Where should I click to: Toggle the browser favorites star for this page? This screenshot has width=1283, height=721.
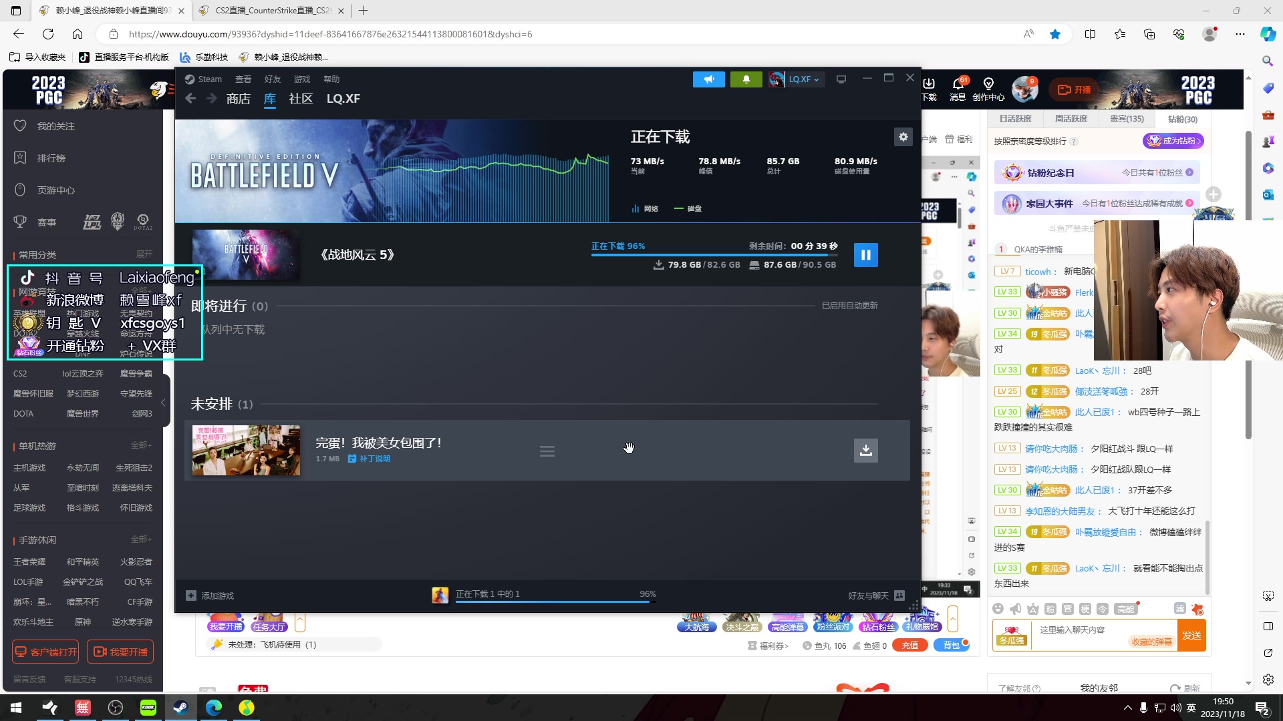(1055, 34)
